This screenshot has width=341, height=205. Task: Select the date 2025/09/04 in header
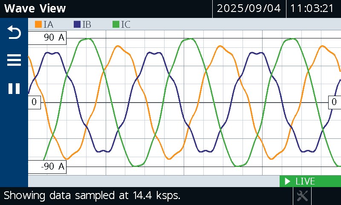(x=249, y=9)
